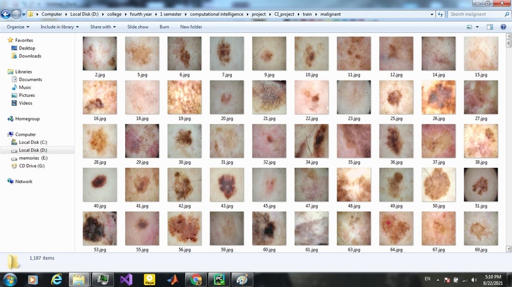The image size is (512, 287).
Task: Open the Documents library
Action: tap(30, 79)
